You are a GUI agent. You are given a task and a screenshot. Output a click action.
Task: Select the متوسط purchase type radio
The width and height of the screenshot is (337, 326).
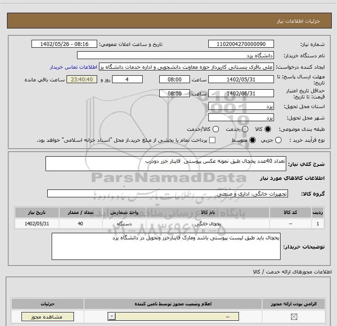tap(253, 140)
